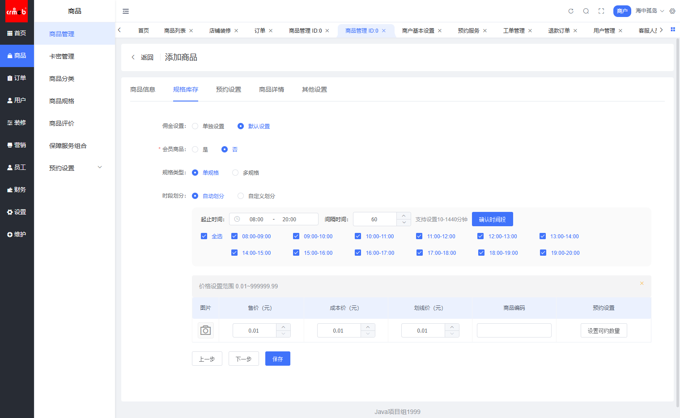The height and width of the screenshot is (418, 680).
Task: Click the 商品编码 input field
Action: (x=514, y=330)
